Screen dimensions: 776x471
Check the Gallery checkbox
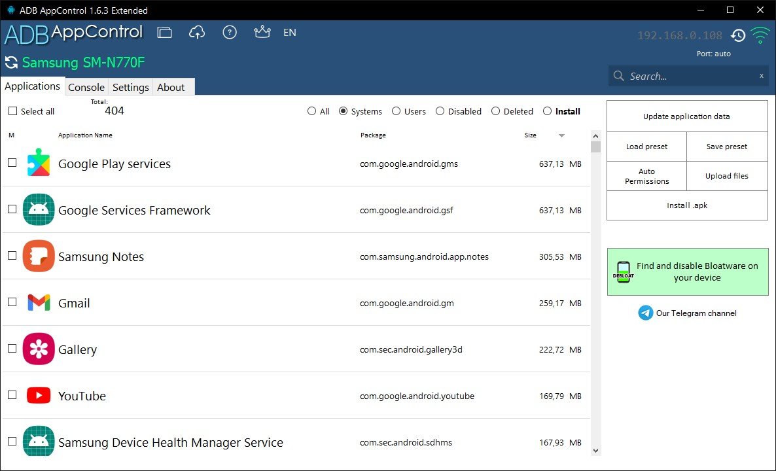[x=12, y=349]
